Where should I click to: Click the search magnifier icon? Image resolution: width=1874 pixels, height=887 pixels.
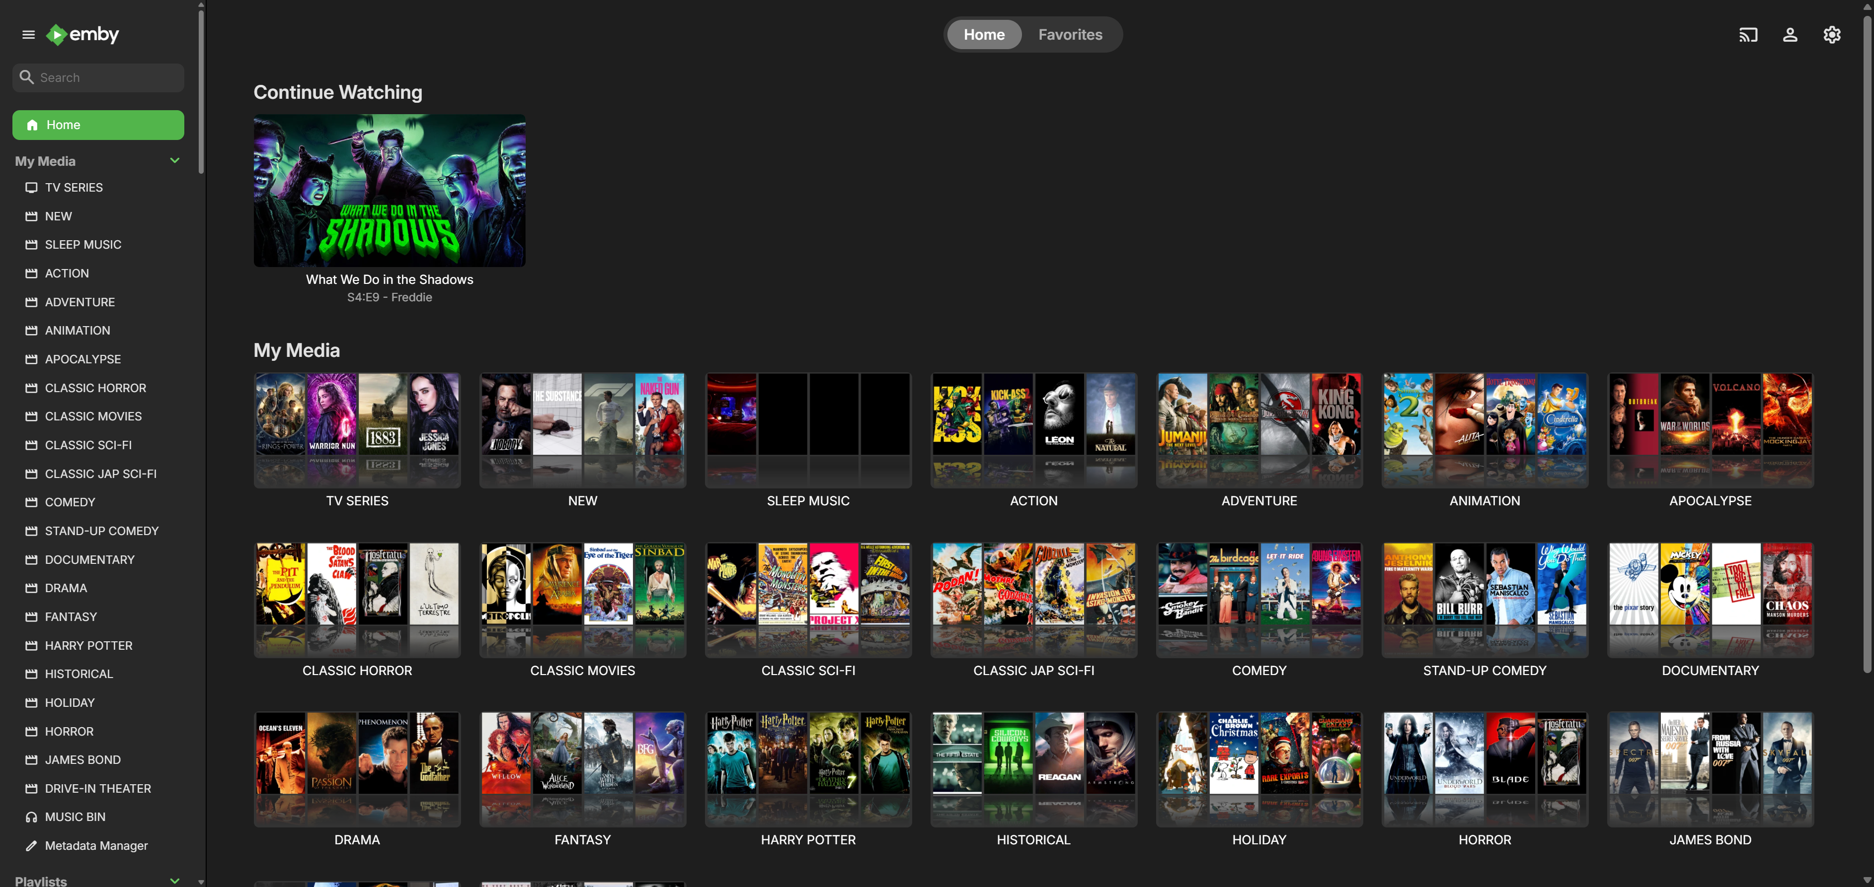click(x=27, y=77)
